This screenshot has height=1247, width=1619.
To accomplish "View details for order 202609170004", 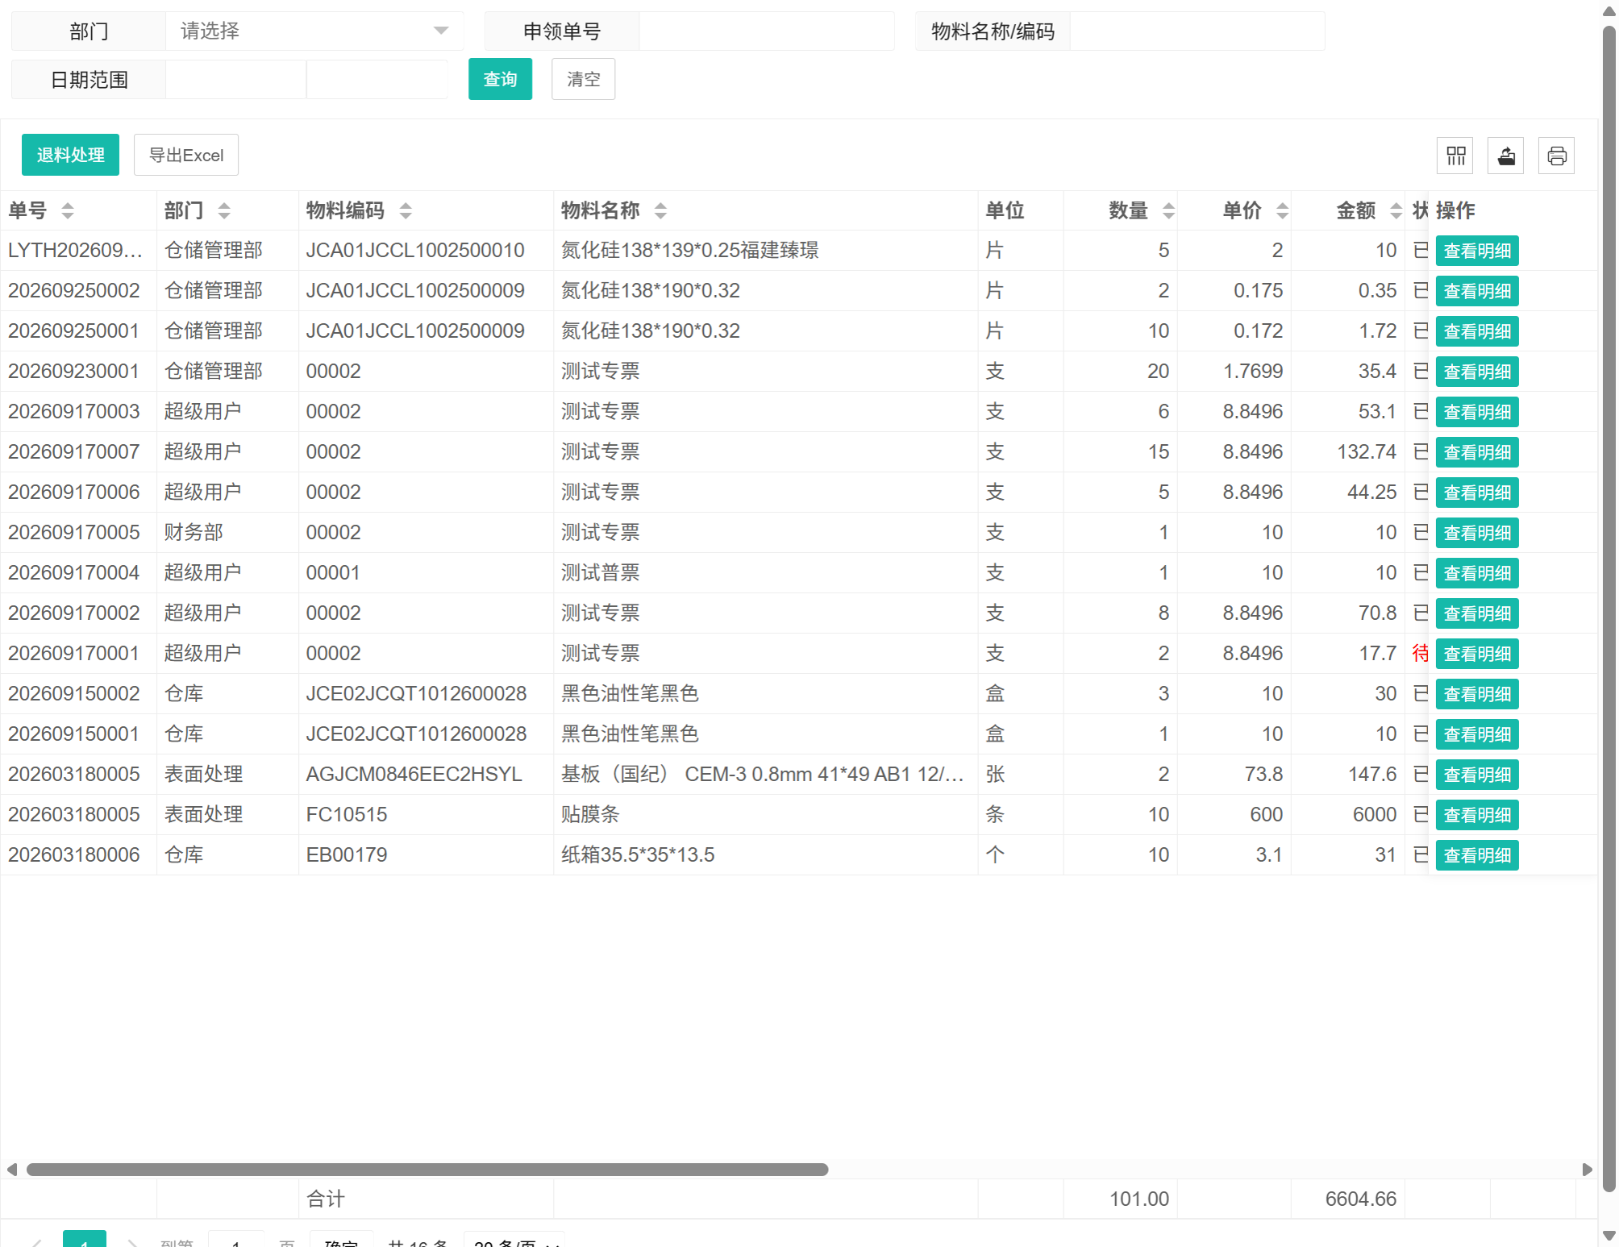I will click(x=1477, y=573).
